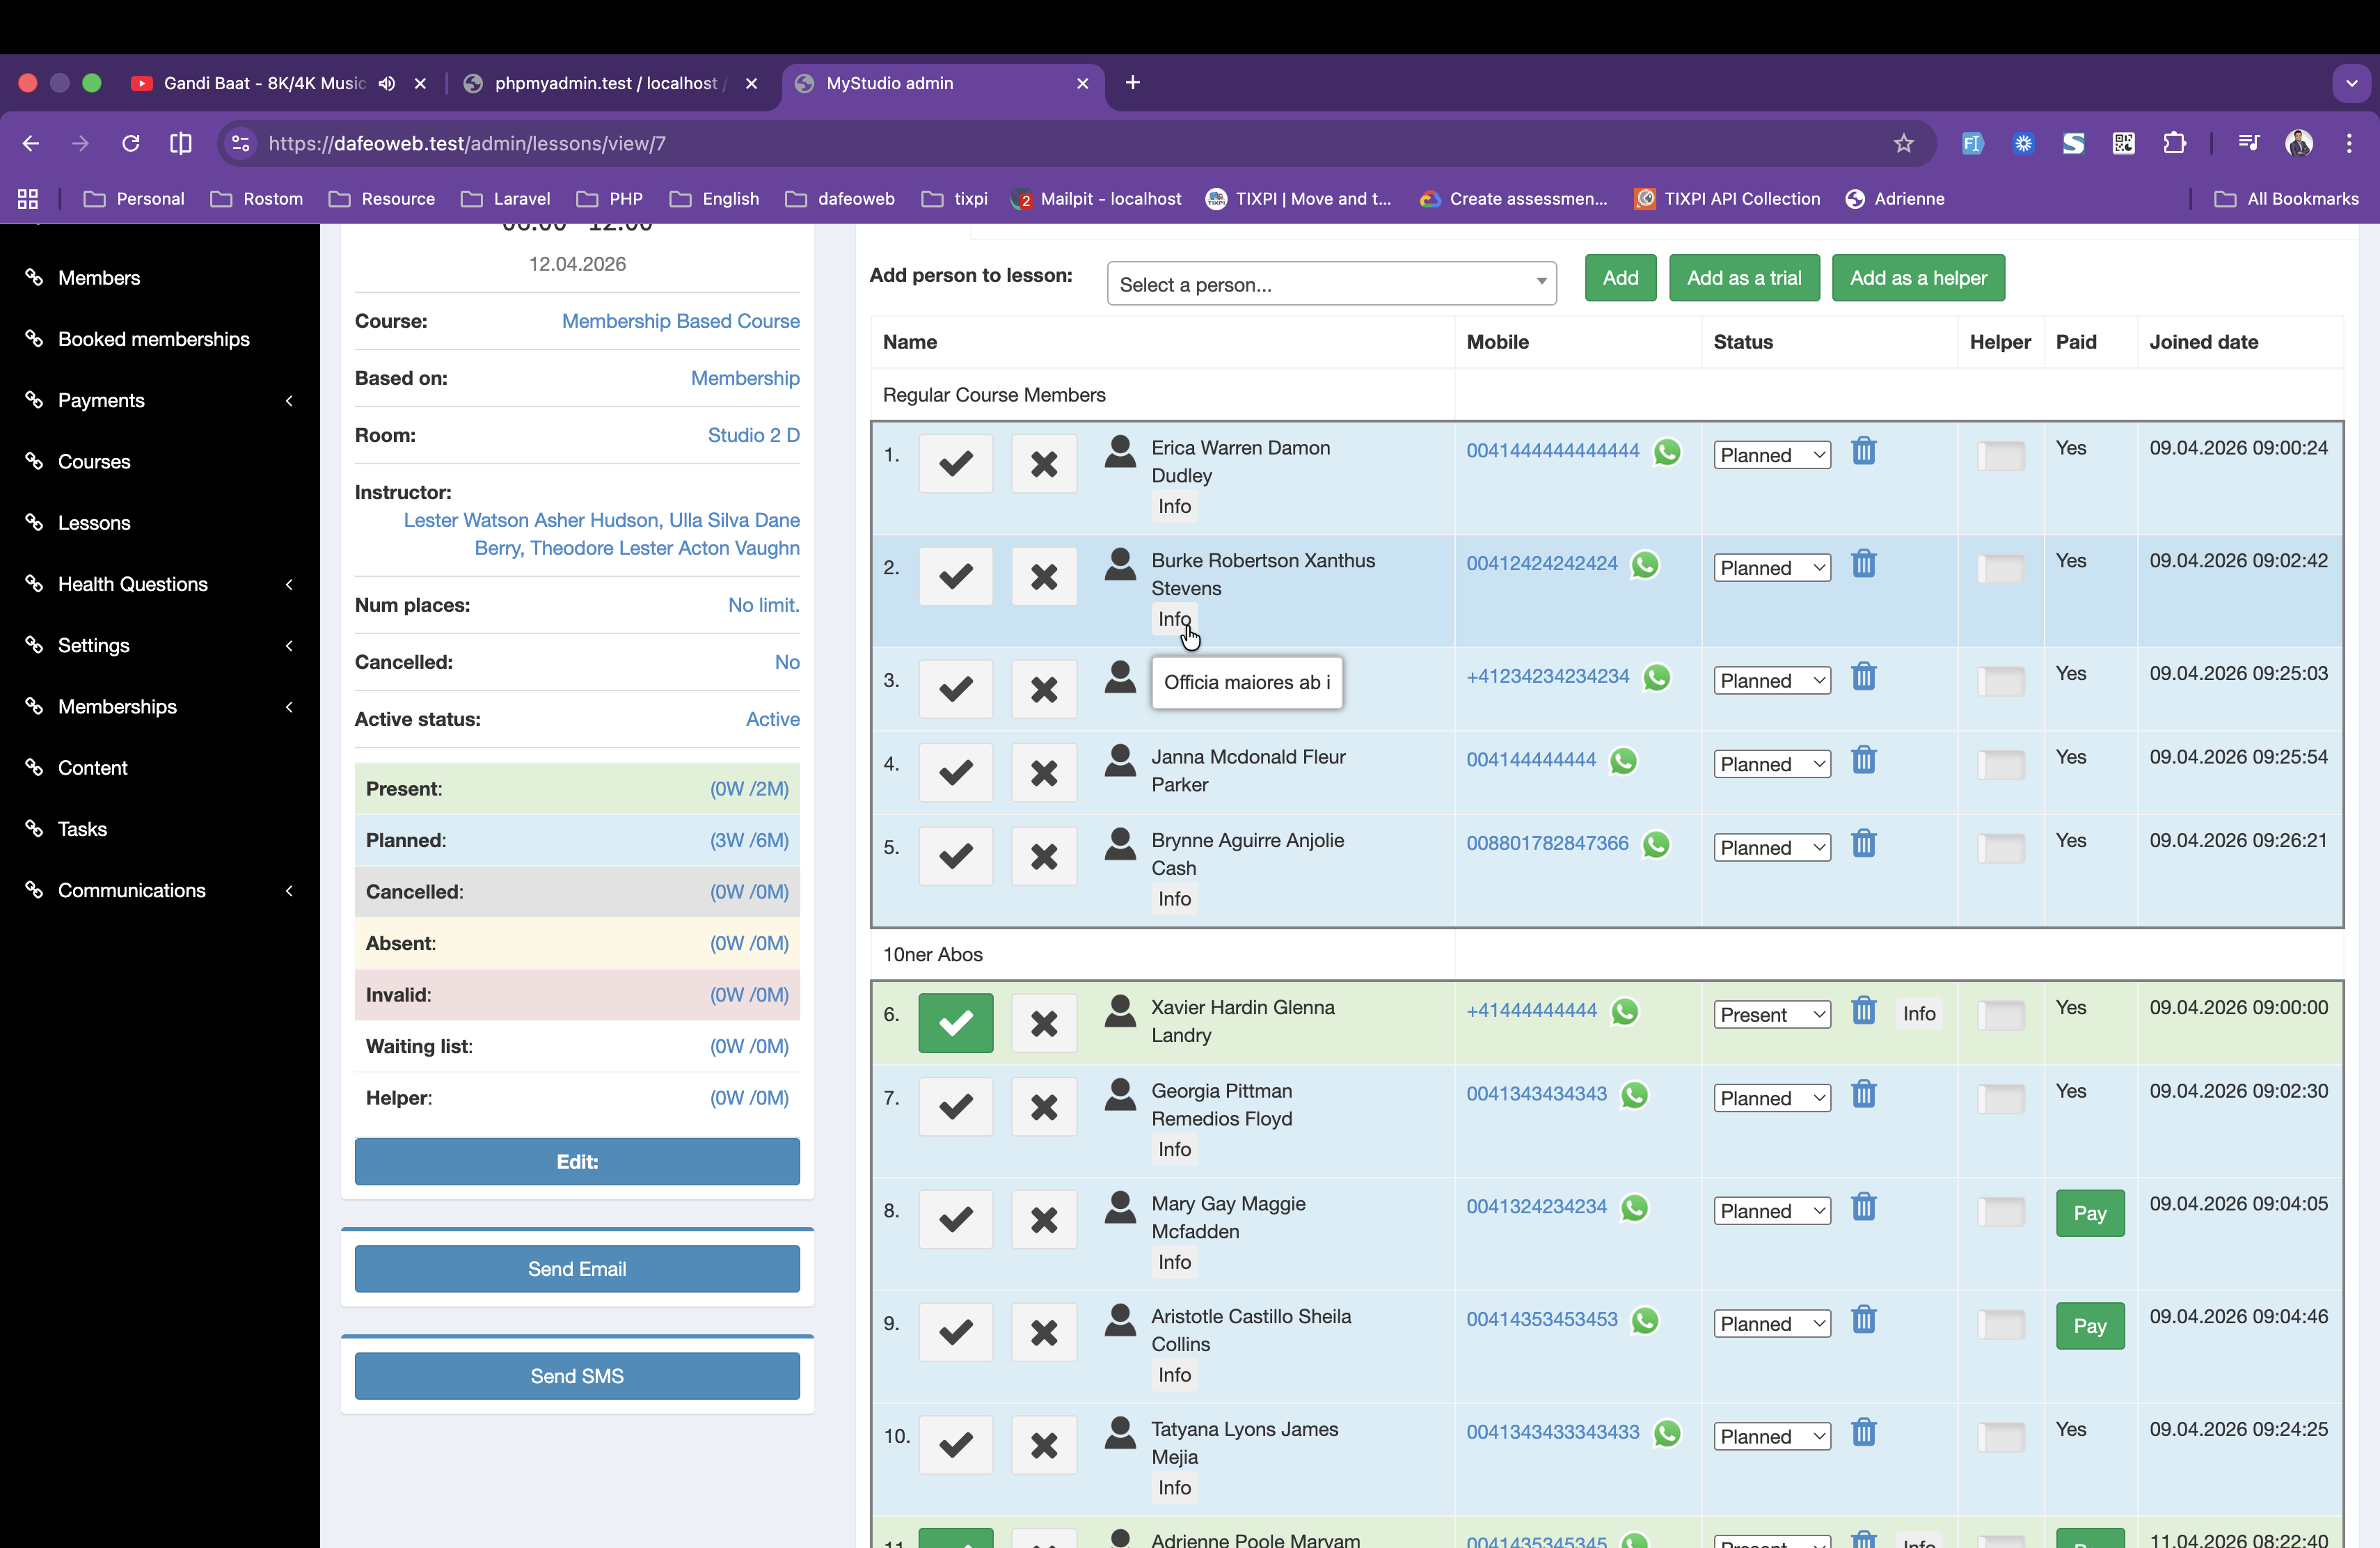Delete Burke Robertson from lesson via trash icon
The image size is (2380, 1548).
tap(1863, 564)
